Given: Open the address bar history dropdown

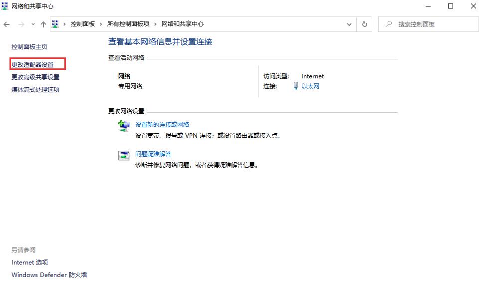Looking at the screenshot, I should click(x=349, y=24).
